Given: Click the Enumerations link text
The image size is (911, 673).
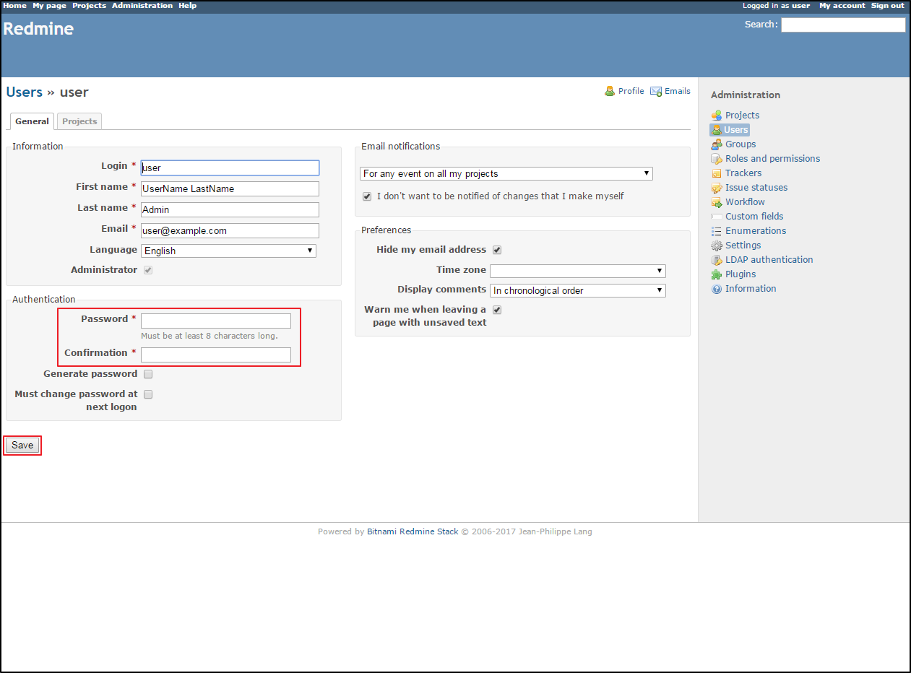Looking at the screenshot, I should point(756,231).
